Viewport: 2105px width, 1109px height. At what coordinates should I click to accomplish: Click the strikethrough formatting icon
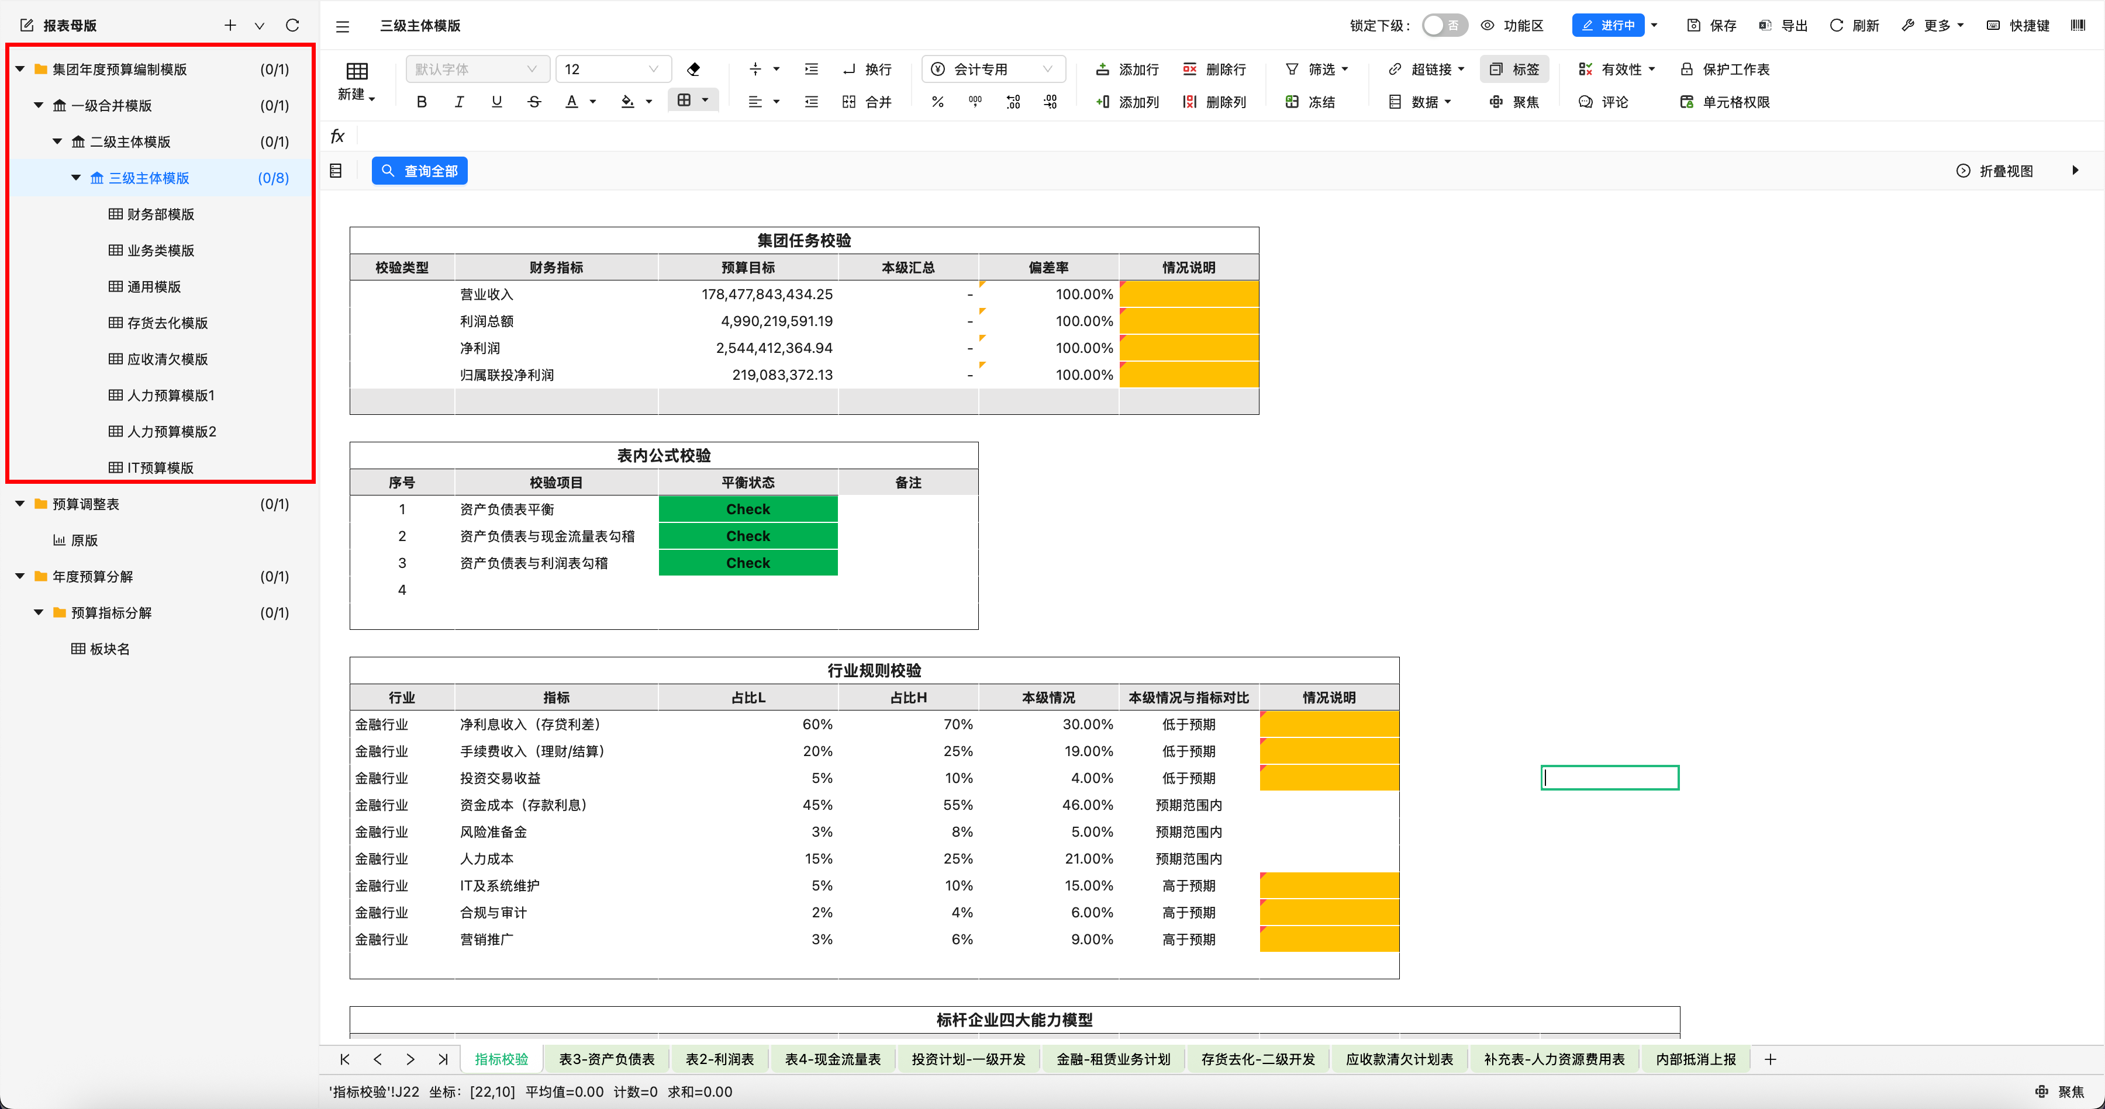click(534, 102)
